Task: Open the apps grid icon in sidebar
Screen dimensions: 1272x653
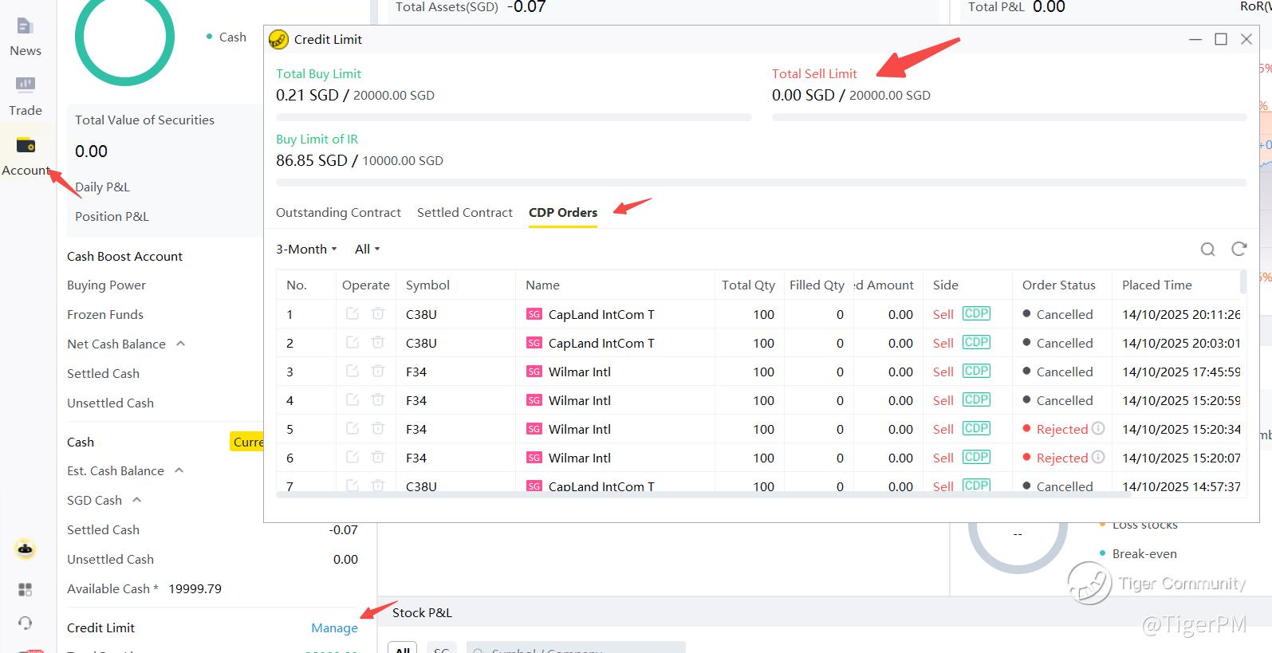Action: pos(26,589)
